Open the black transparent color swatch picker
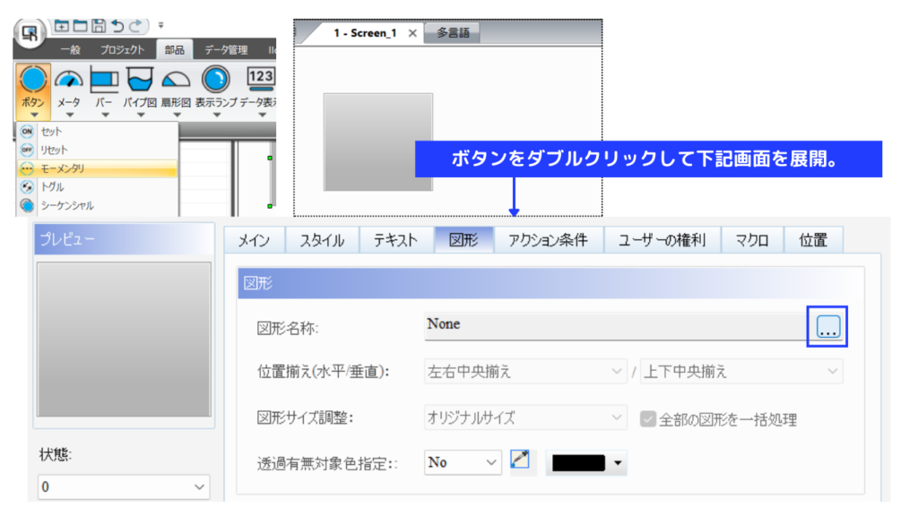The width and height of the screenshot is (918, 516). tap(587, 463)
